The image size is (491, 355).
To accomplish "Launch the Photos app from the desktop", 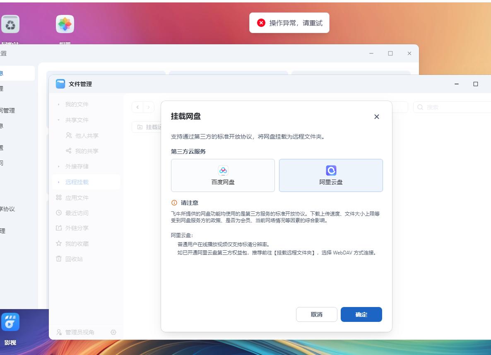I will click(x=65, y=24).
